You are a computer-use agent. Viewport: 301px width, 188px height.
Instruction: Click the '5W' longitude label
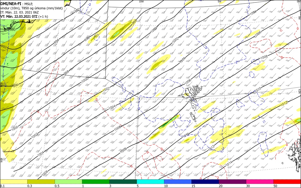click(x=219, y=2)
